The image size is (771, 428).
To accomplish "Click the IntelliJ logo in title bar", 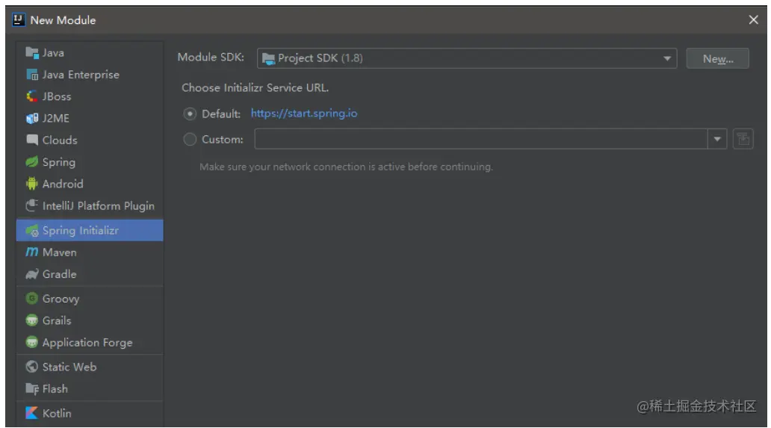I will (19, 19).
